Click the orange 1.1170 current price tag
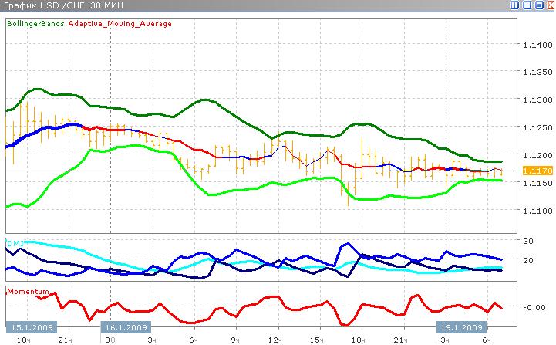The height and width of the screenshot is (345, 556). (x=536, y=171)
